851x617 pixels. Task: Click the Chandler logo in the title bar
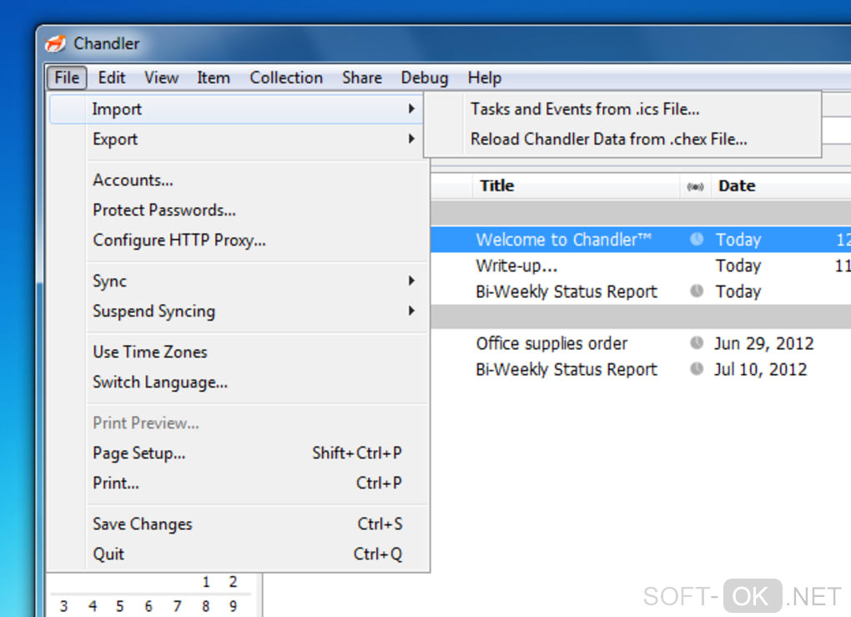[x=55, y=43]
